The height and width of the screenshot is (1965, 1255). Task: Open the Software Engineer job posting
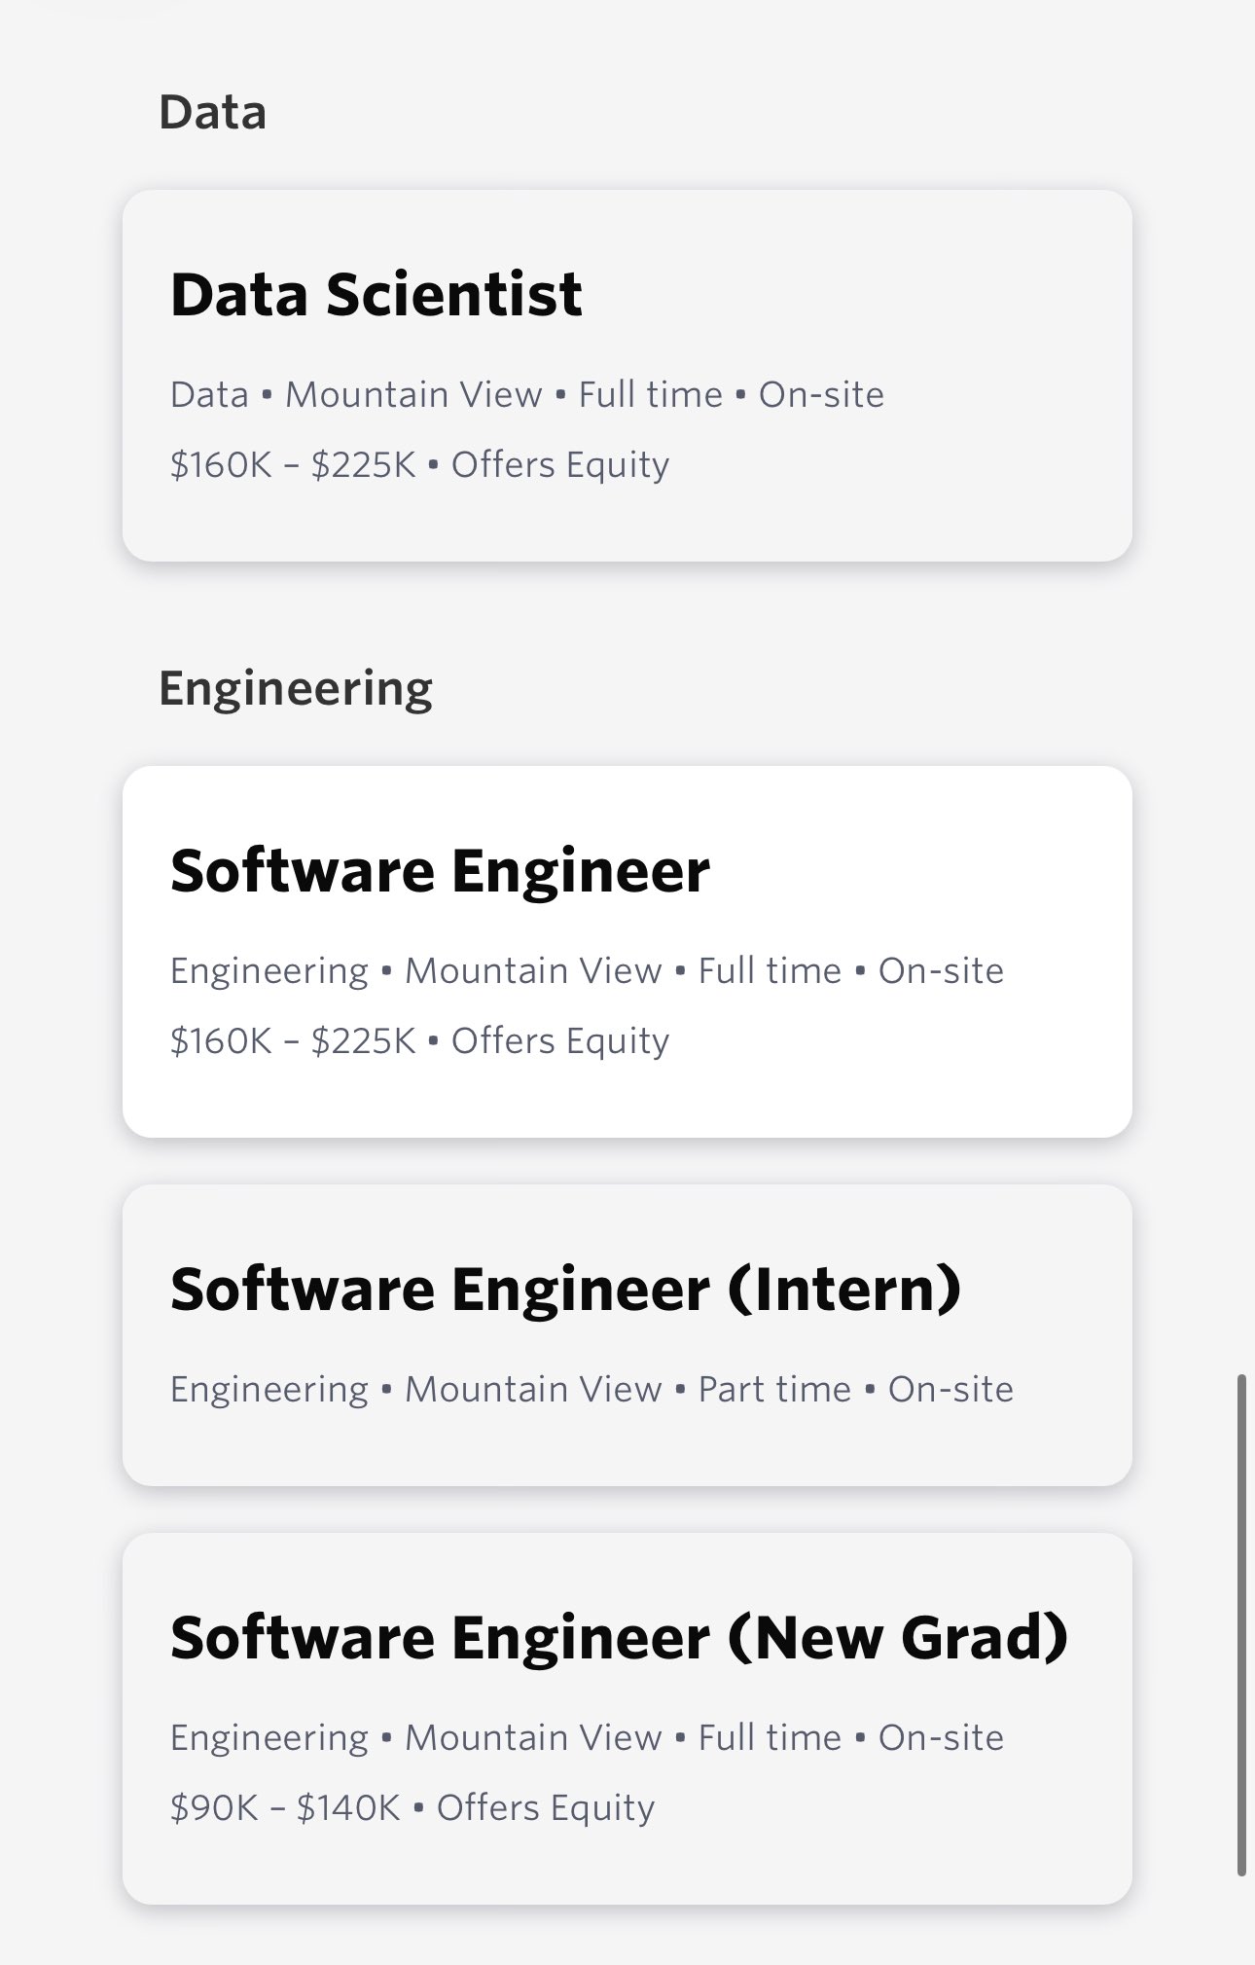pos(440,870)
